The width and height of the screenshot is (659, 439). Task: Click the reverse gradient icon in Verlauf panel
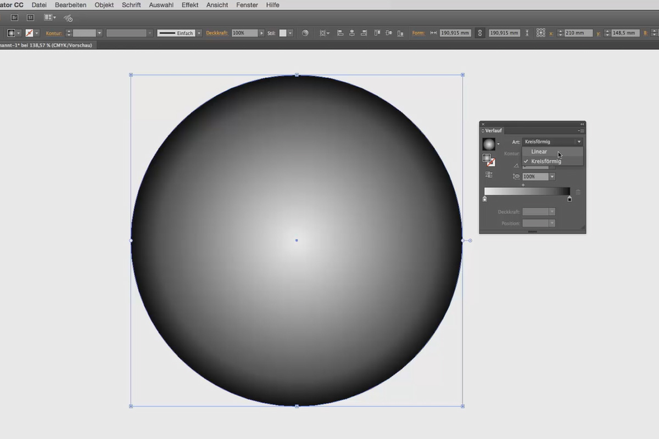coord(488,175)
